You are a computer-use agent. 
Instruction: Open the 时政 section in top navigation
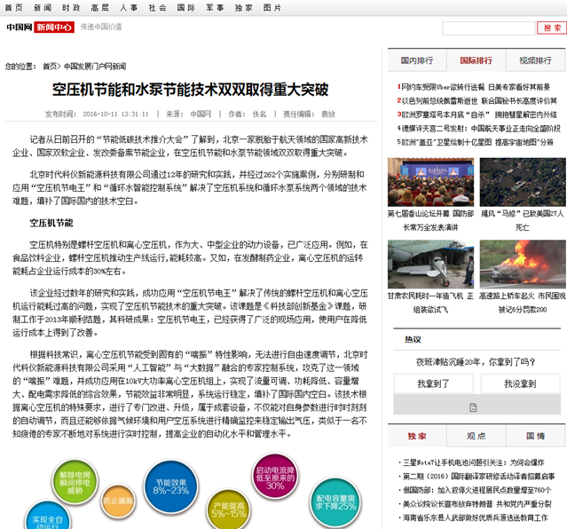pos(71,7)
